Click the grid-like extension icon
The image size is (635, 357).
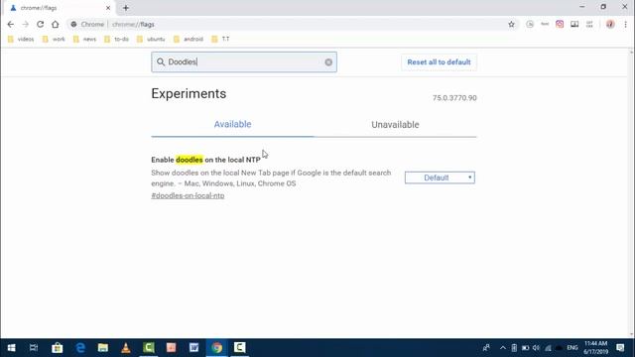[589, 24]
